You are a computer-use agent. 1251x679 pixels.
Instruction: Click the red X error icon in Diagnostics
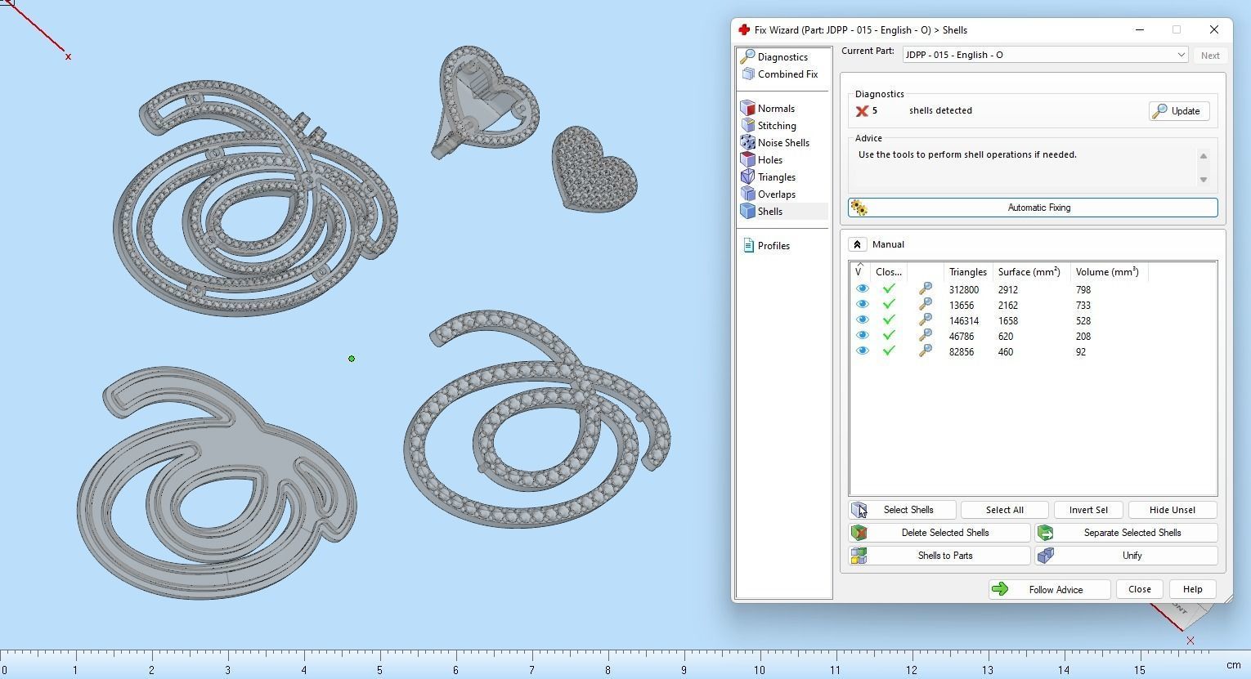coord(862,111)
